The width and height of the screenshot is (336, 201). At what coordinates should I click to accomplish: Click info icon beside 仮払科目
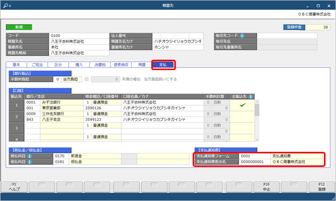click(30, 162)
